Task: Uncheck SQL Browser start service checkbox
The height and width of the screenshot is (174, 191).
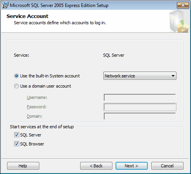Action: coord(17,144)
